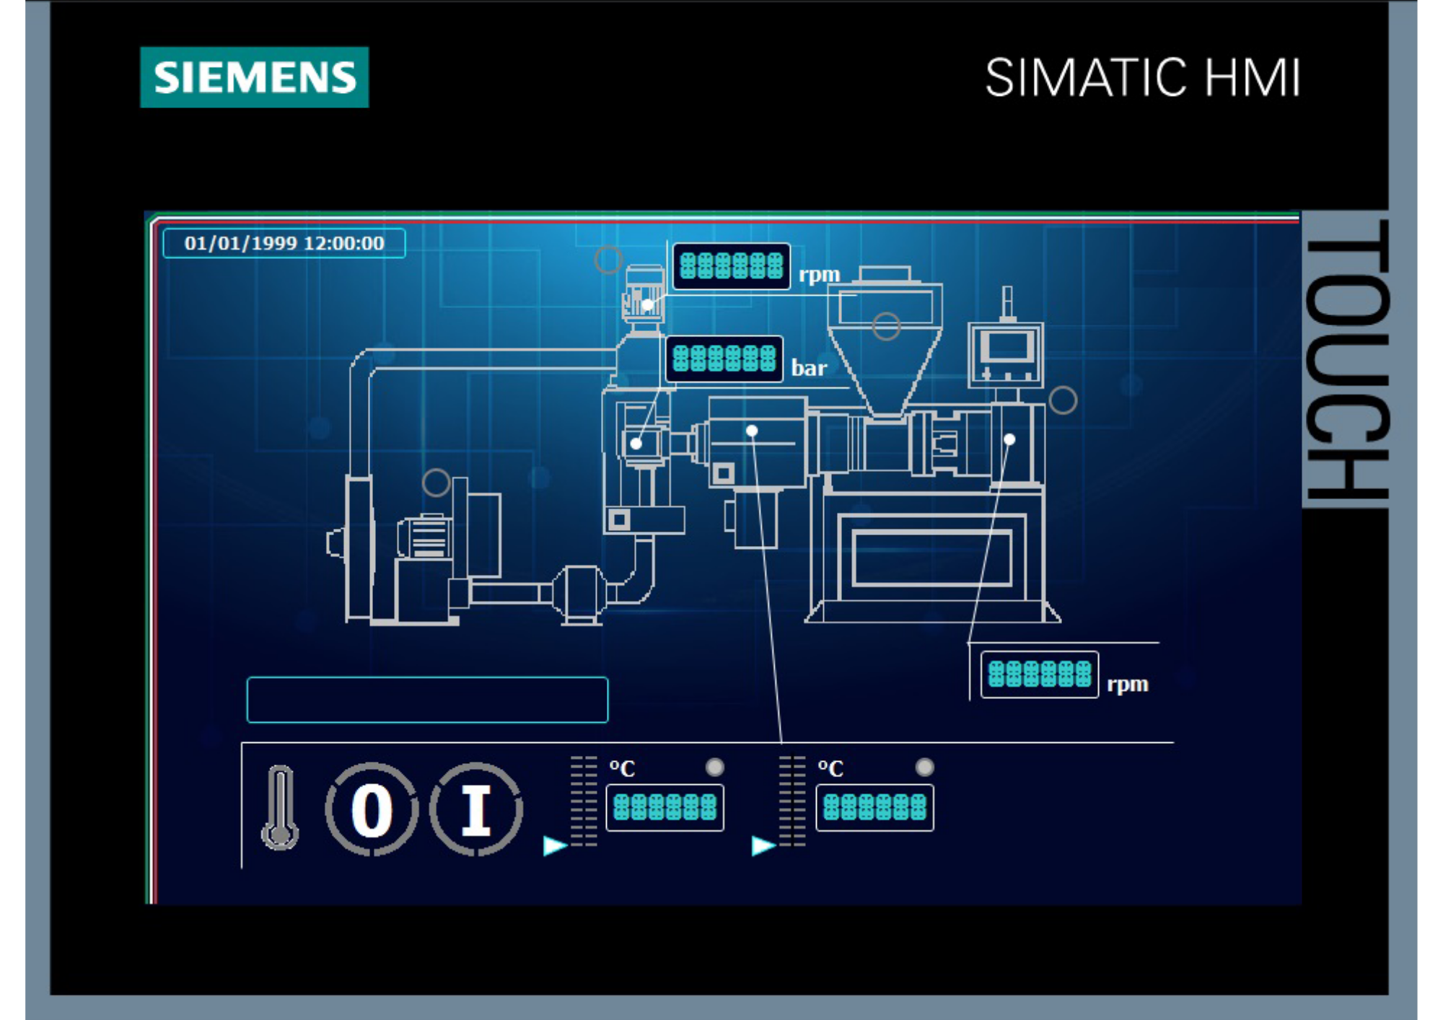Viewport: 1443px width, 1020px height.
Task: Select the left °C temperature value field
Action: (665, 808)
